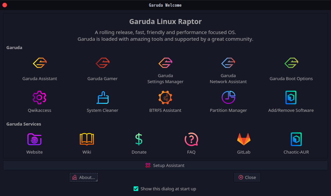Image resolution: width=331 pixels, height=196 pixels.
Task: Close the window with the red dot
Action: point(5,5)
